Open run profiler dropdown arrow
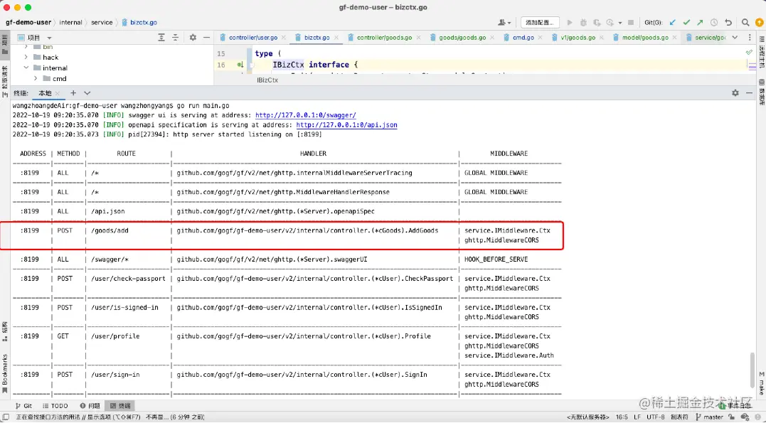This screenshot has width=766, height=423. pos(620,23)
